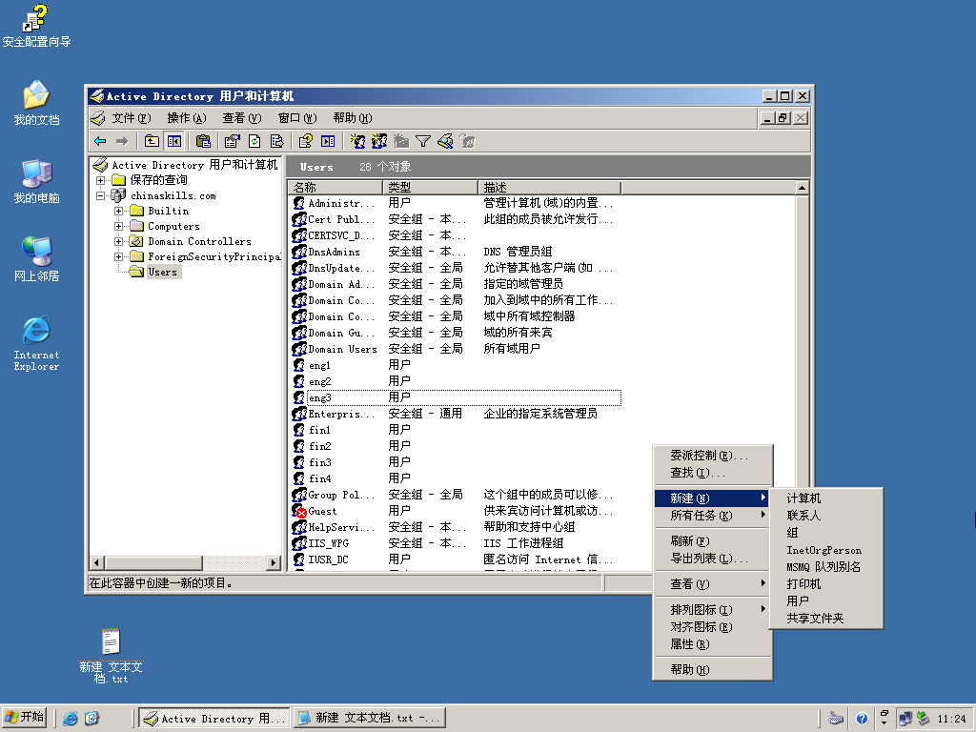Expand the 保存的查询 tree node

click(x=100, y=180)
